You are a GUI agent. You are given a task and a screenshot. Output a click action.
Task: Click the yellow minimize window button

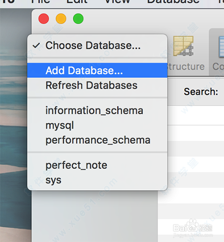click(x=61, y=19)
